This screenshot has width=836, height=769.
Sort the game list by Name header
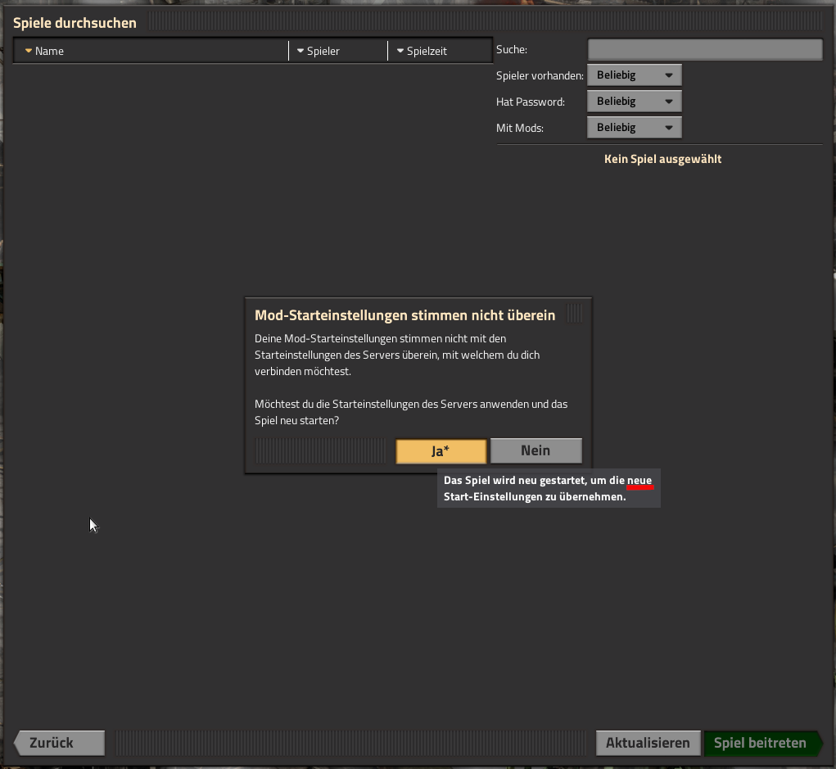tap(50, 51)
